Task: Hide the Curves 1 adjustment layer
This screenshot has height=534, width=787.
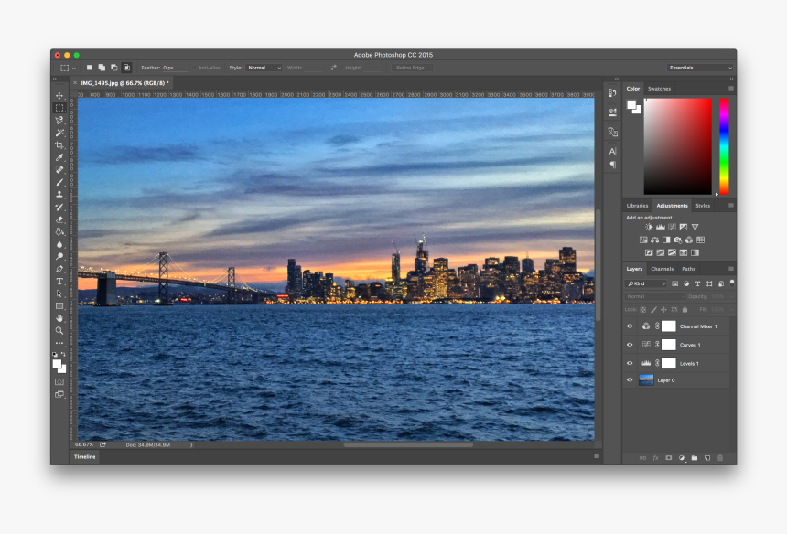Action: (629, 345)
